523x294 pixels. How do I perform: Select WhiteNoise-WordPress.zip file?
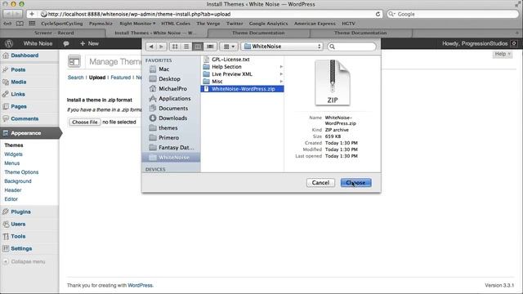click(242, 89)
